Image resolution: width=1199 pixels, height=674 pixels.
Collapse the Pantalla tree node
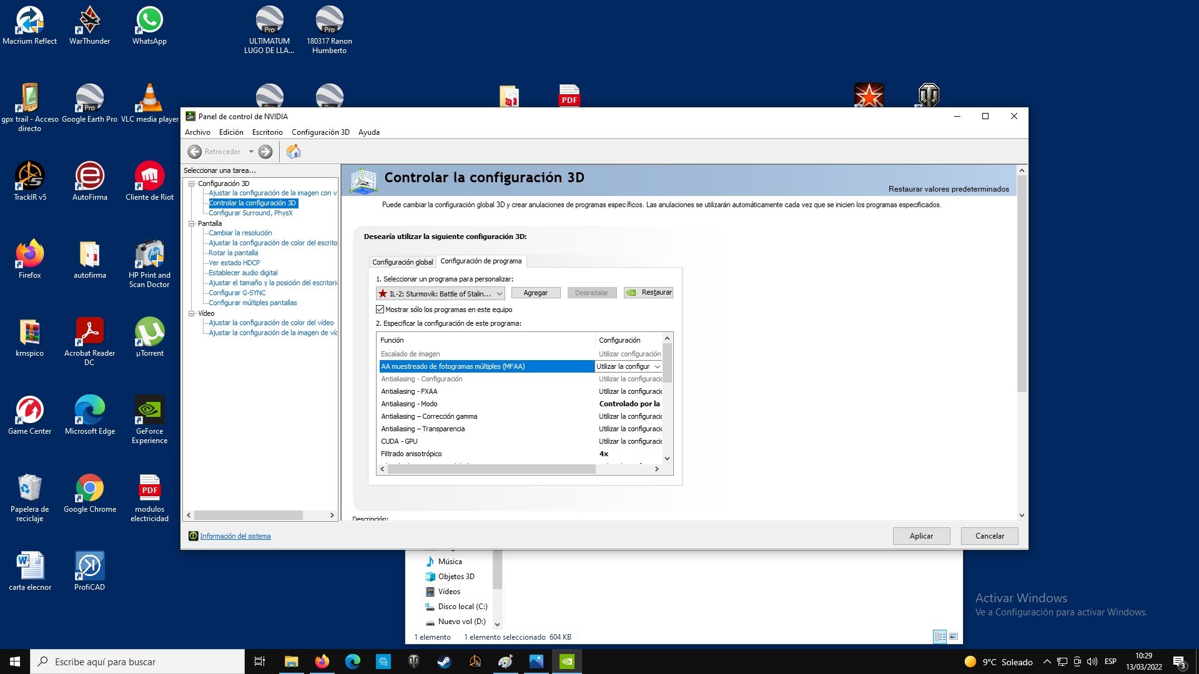[192, 223]
